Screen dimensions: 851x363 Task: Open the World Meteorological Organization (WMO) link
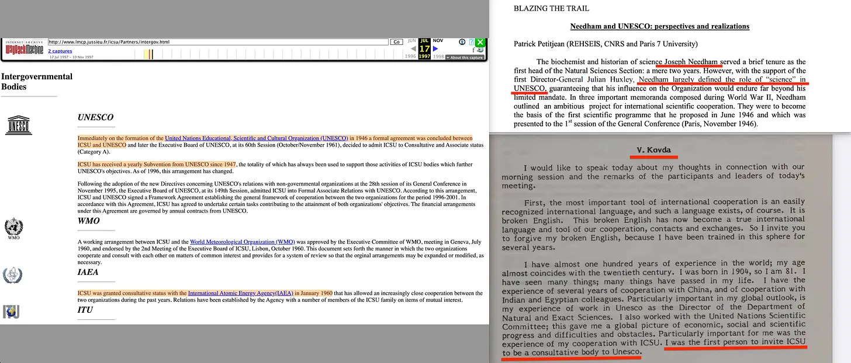pyautogui.click(x=242, y=242)
